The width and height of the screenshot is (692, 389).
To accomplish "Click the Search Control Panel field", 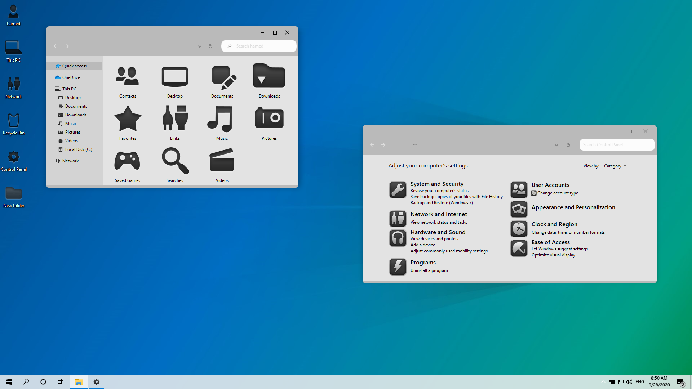I will [x=616, y=145].
